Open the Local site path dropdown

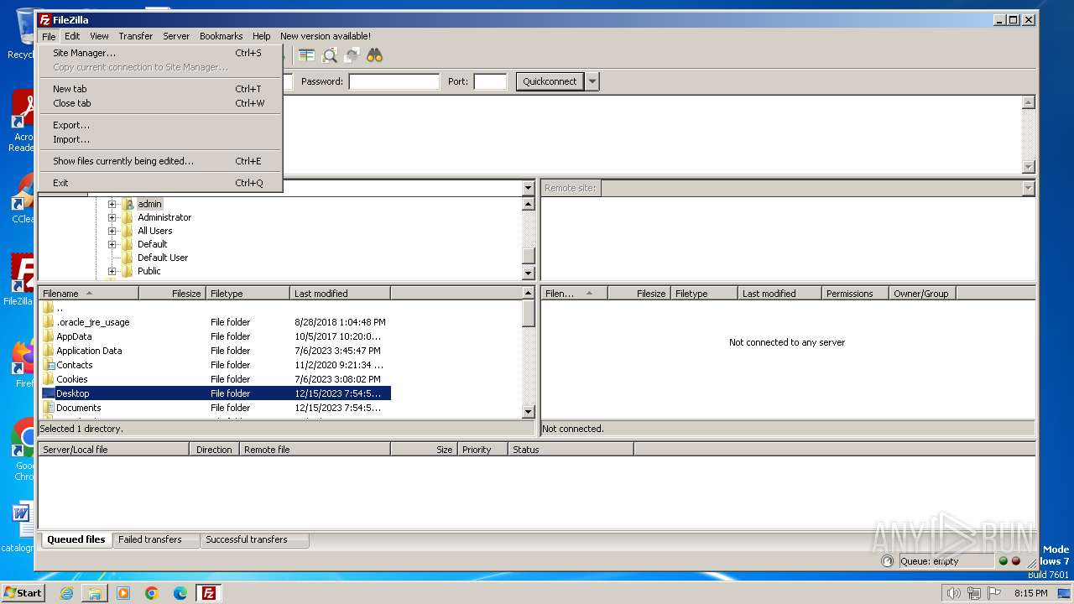click(528, 188)
